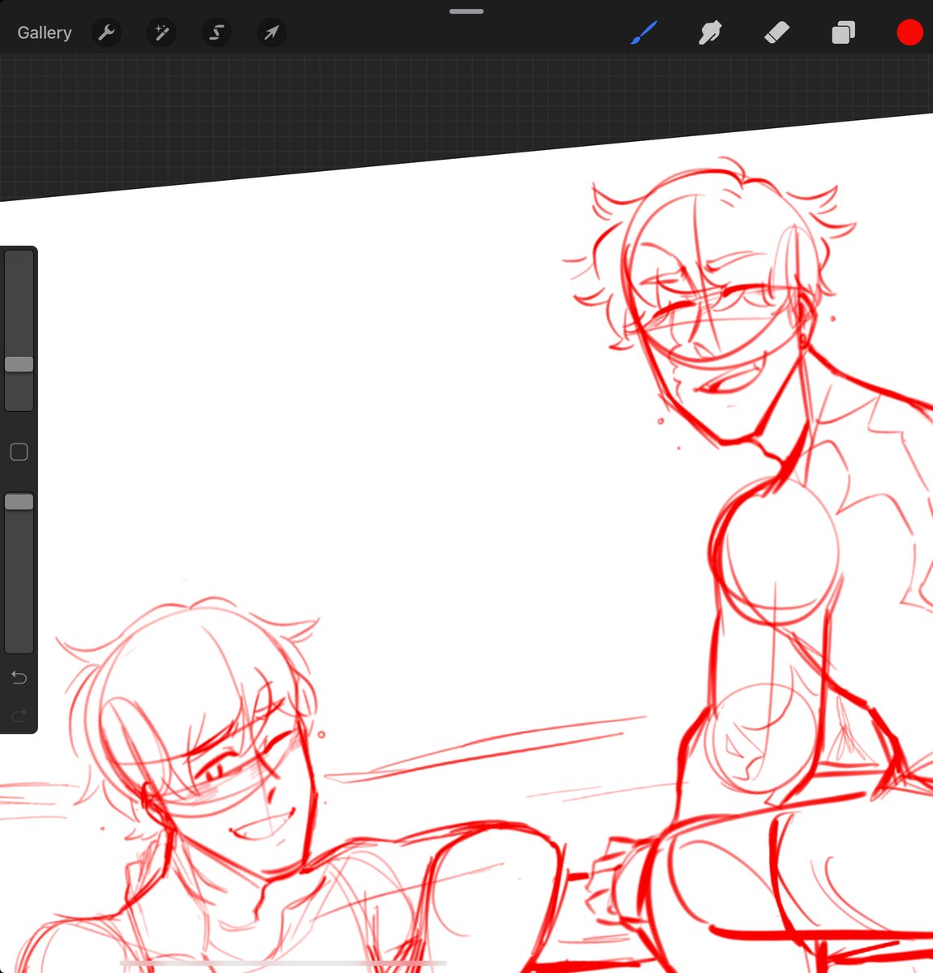Tap the home indicator bar at bottom
Viewport: 933px width, 973px height.
(x=283, y=963)
